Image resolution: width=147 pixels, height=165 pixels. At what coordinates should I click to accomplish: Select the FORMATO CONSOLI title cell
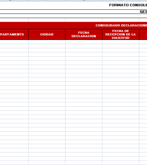128,5
